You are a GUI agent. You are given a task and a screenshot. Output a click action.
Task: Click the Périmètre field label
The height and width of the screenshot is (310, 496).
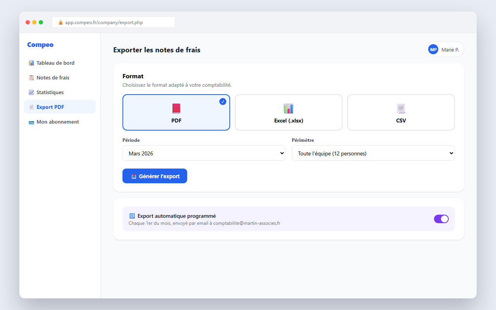click(x=303, y=140)
